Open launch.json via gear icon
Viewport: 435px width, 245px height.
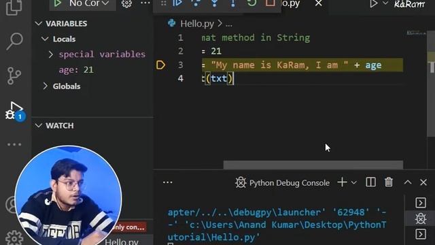pos(126,3)
